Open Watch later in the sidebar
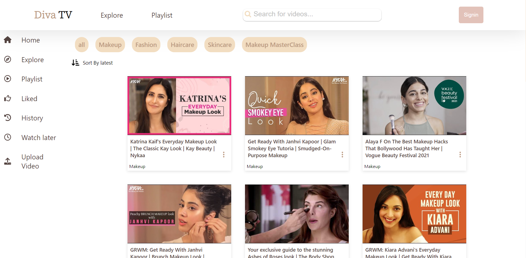Screen dimensions: 526x258 point(39,138)
